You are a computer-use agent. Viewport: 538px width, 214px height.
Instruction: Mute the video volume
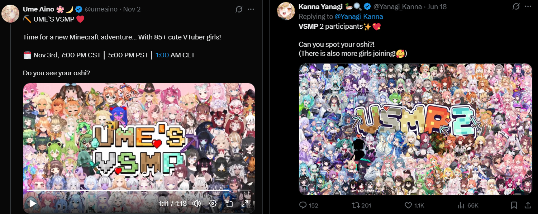click(x=196, y=204)
